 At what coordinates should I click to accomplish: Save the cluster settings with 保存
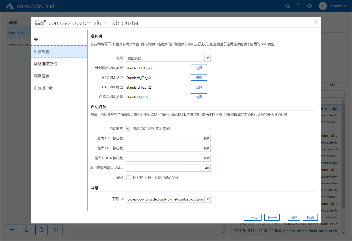click(294, 217)
